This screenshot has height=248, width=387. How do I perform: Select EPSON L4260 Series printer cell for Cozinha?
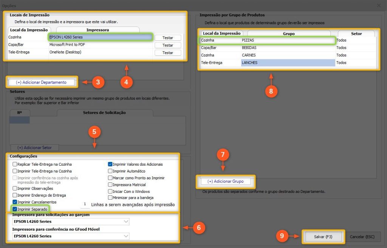point(100,37)
